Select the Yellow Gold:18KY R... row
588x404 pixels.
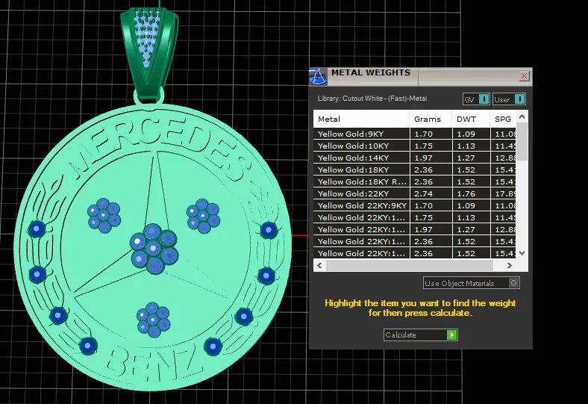point(414,182)
